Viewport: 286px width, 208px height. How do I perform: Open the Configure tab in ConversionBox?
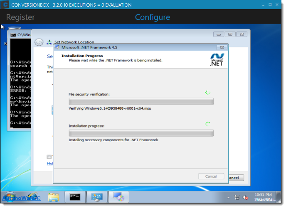click(153, 17)
